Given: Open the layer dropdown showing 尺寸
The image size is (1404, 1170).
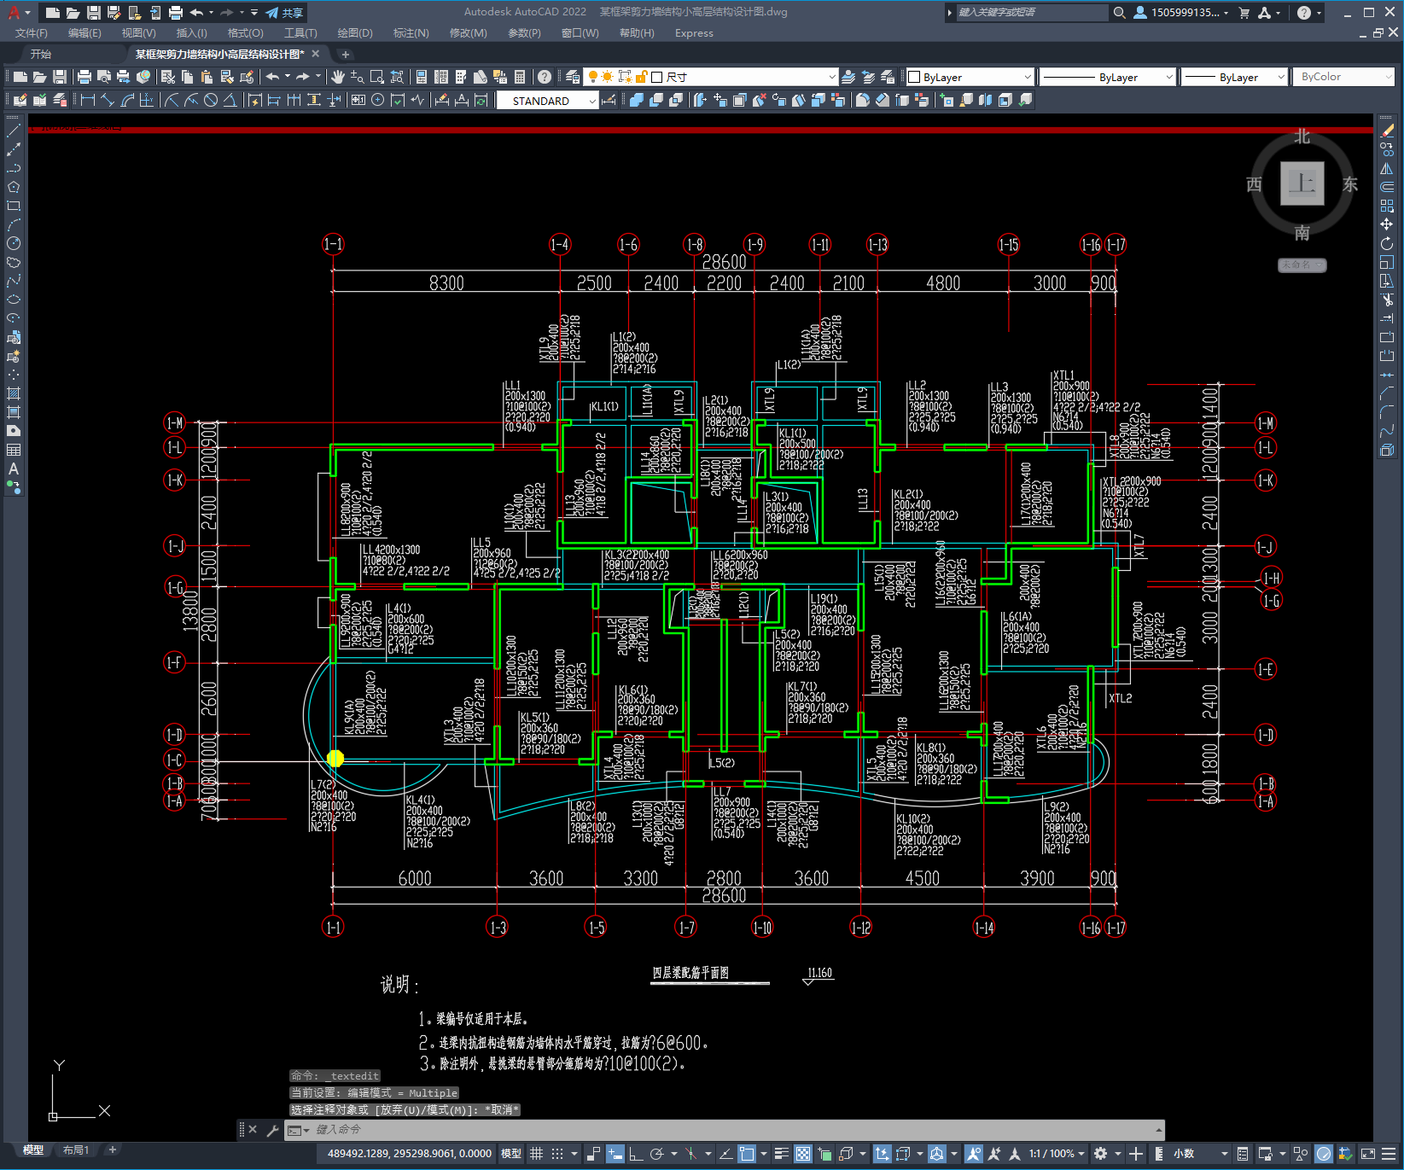Looking at the screenshot, I should coord(710,77).
